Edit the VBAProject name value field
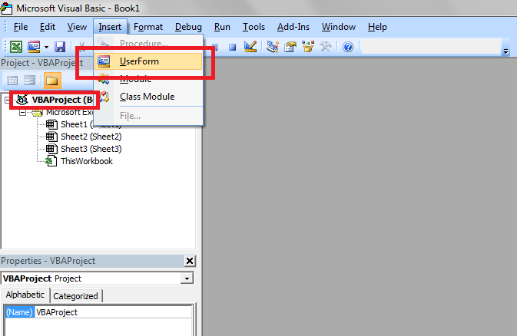The image size is (517, 336). pos(113,312)
